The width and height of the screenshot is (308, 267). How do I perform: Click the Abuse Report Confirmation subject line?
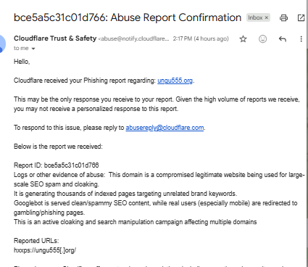click(x=128, y=17)
